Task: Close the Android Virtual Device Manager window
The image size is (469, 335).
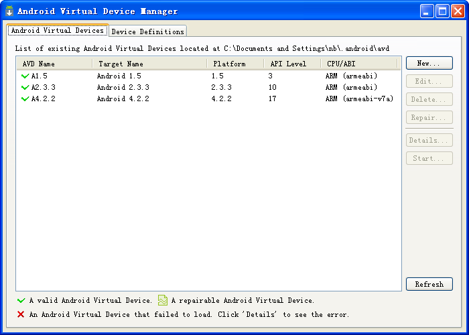Action: 458,11
